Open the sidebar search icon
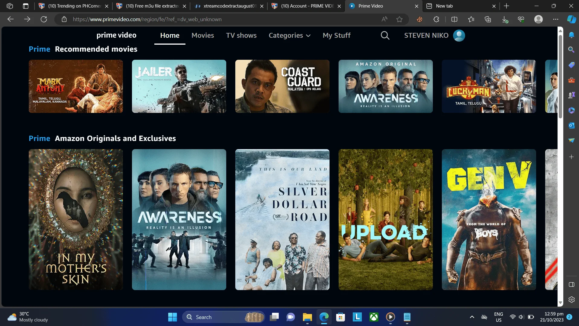 (571, 50)
